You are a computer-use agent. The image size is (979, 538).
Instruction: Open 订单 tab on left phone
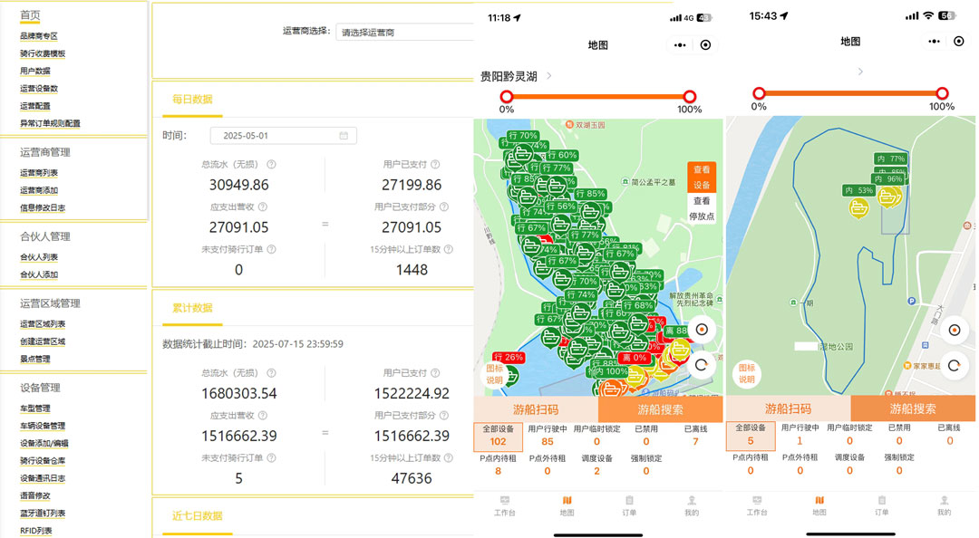(629, 505)
